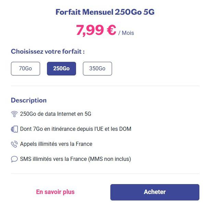Screen dimensions: 209x208
Task: Select the 250Go plan option
Action: [x=61, y=69]
